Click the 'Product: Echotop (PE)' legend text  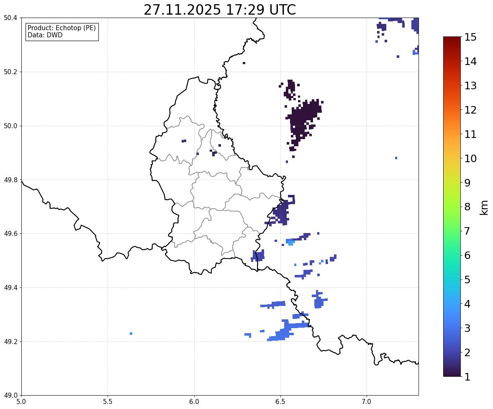click(x=62, y=28)
